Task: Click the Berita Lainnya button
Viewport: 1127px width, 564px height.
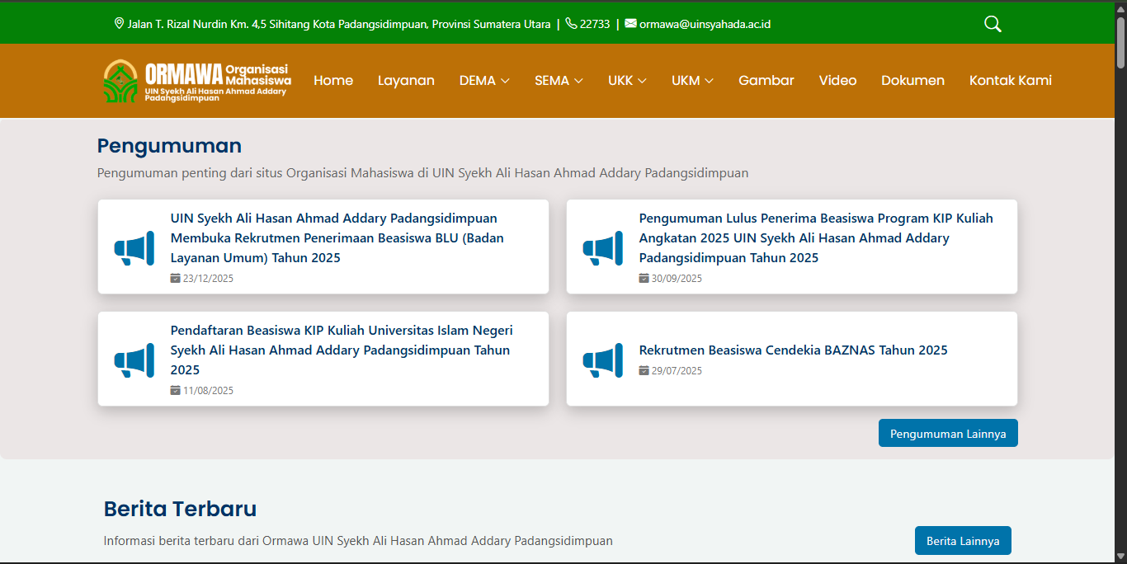Action: click(x=963, y=541)
